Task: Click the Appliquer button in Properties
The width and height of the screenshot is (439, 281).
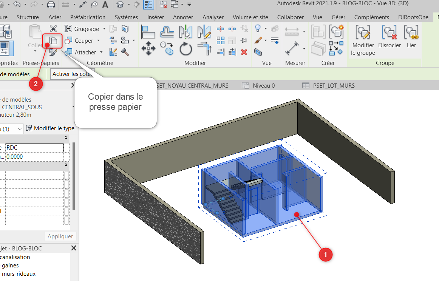Action: (x=60, y=236)
